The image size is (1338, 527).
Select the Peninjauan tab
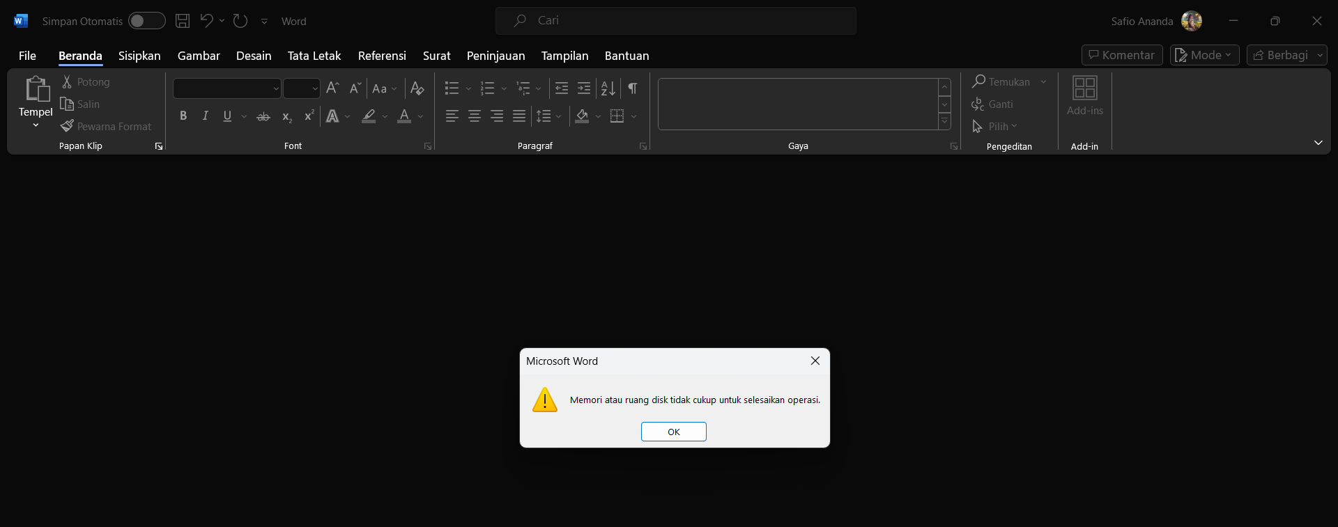[x=495, y=56]
